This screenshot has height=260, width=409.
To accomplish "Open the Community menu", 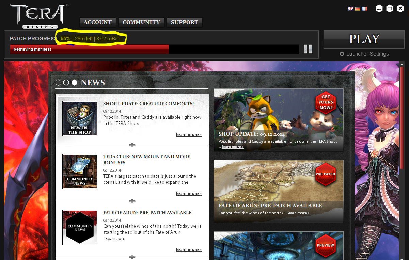I will tap(141, 22).
